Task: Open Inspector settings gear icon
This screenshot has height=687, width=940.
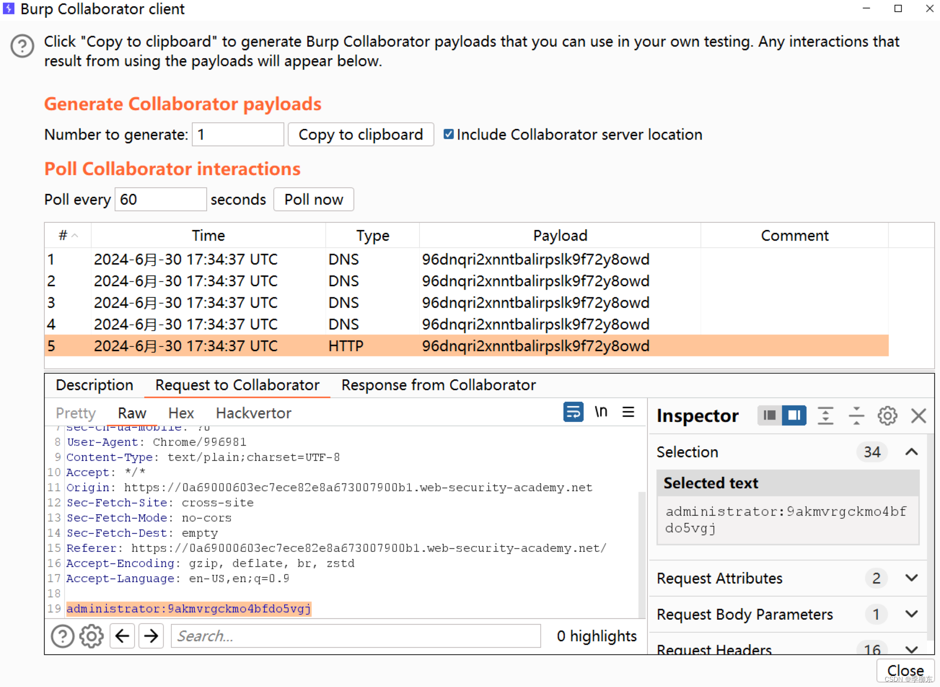Action: (x=887, y=416)
